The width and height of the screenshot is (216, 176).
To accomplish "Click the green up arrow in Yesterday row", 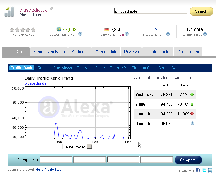I will click(192, 94).
